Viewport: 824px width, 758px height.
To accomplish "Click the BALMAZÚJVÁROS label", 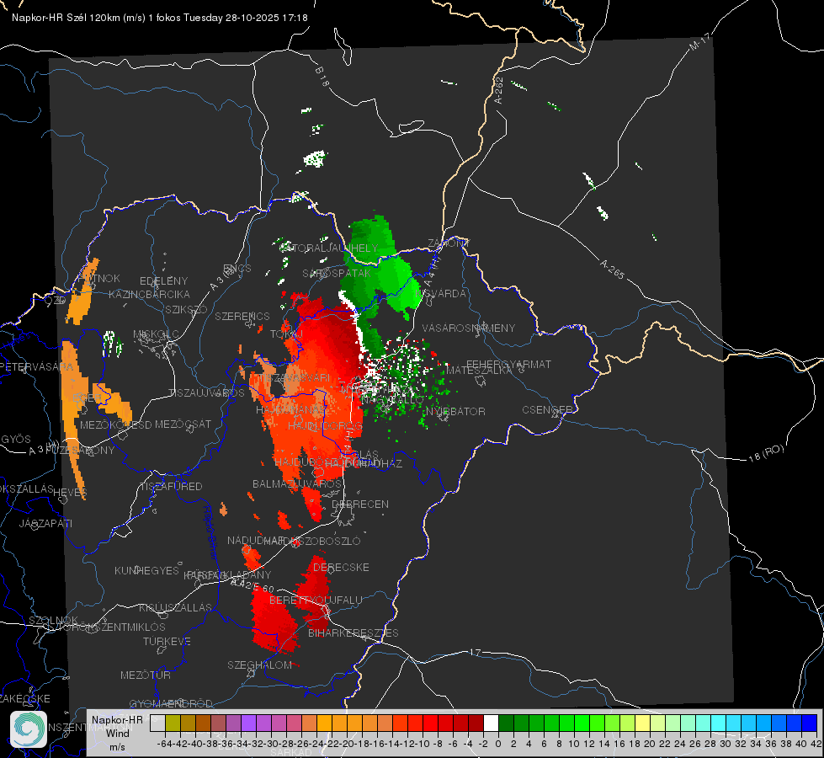I will (x=297, y=484).
